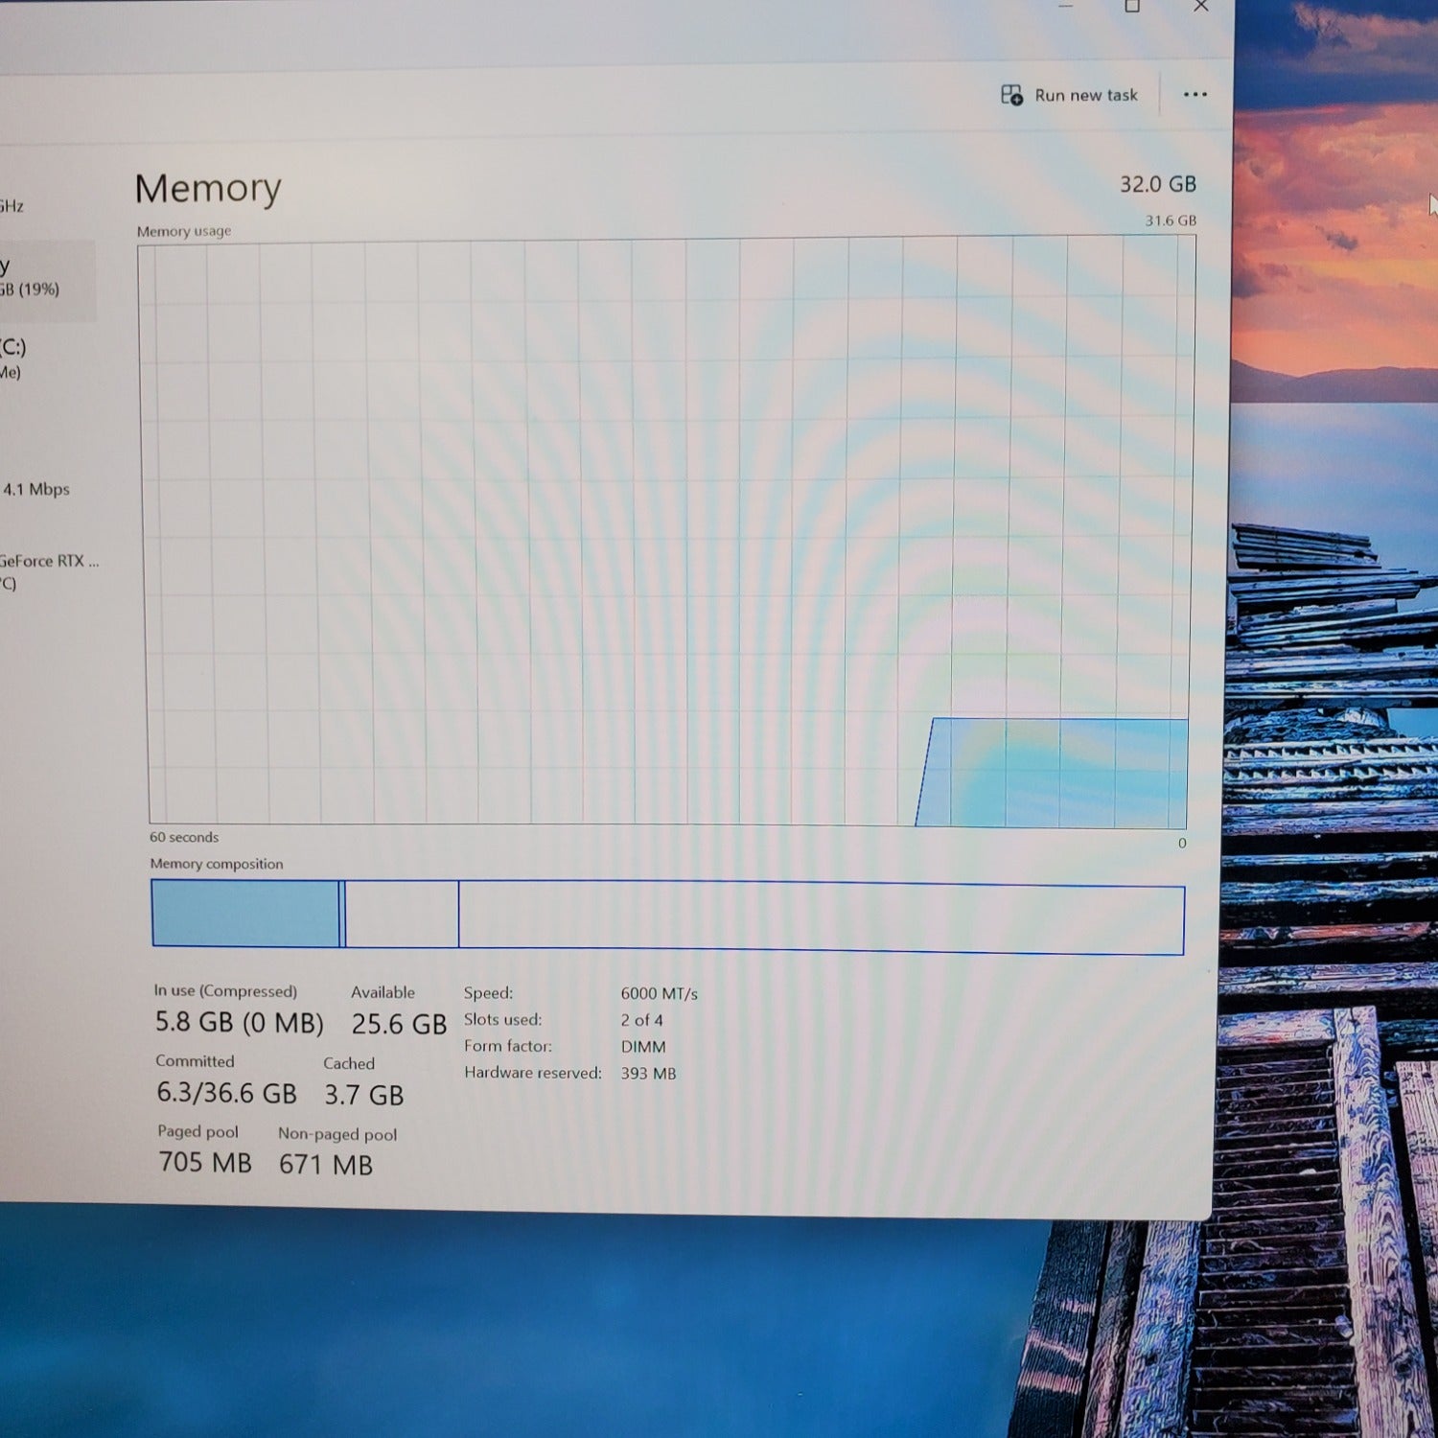Maximize the Task Manager window

(x=1132, y=7)
